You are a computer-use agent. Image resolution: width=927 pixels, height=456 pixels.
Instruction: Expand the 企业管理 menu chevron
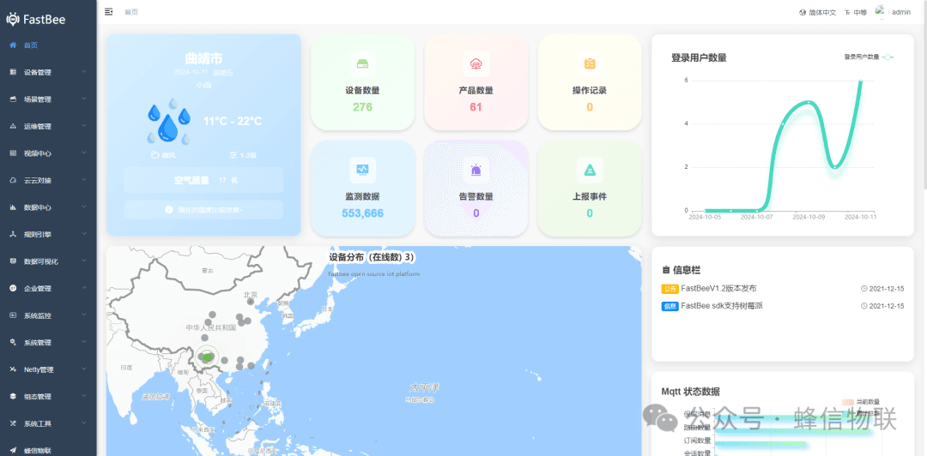pyautogui.click(x=84, y=288)
